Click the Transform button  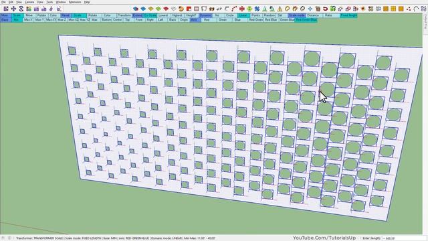124,15
